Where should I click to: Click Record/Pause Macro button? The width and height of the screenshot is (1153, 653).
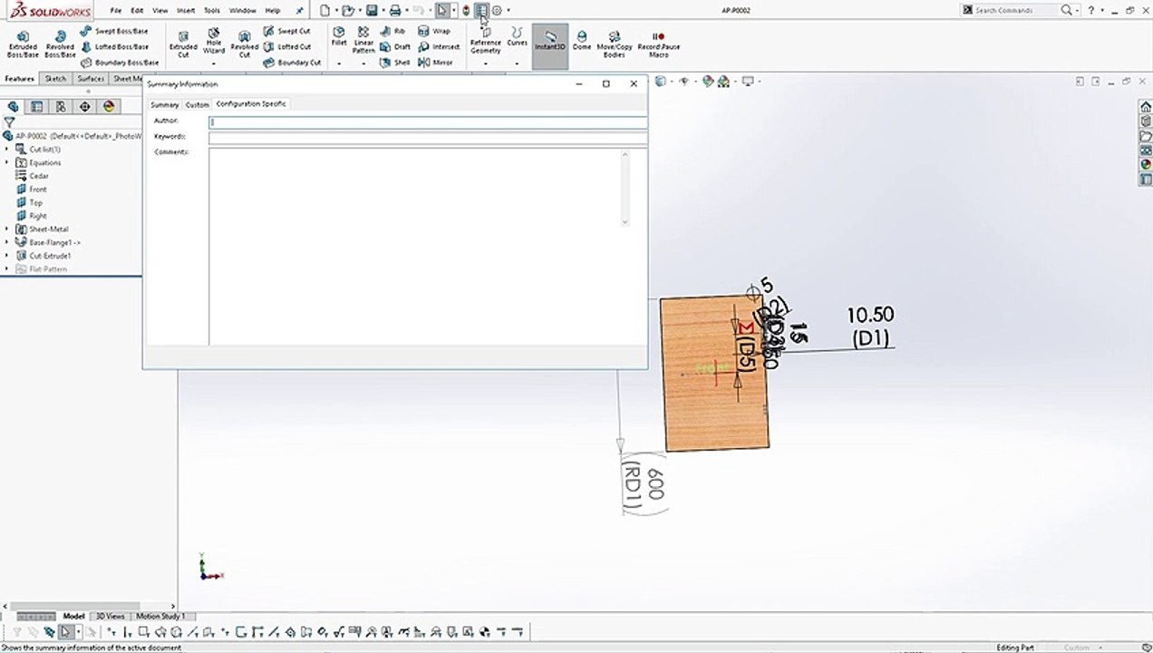(659, 43)
